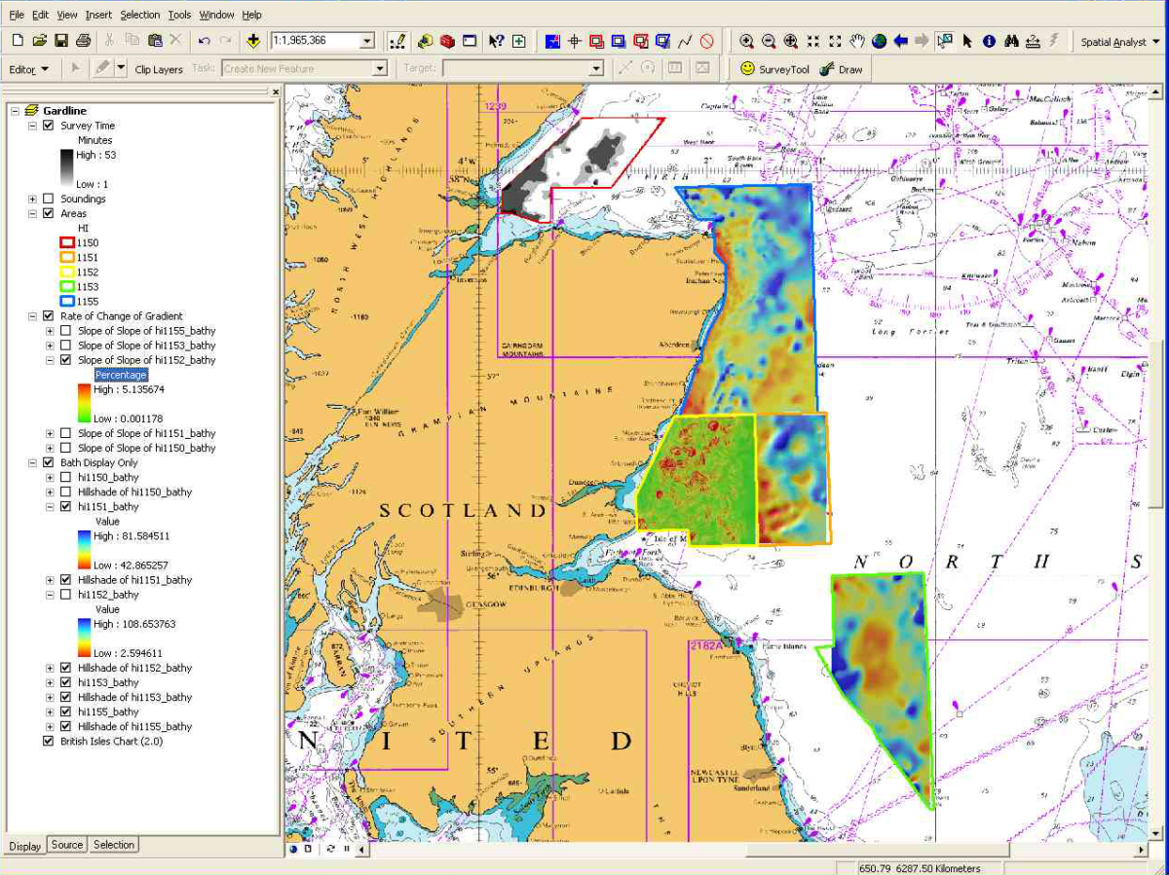
Task: Click the highlighted Percentage label
Action: [121, 375]
